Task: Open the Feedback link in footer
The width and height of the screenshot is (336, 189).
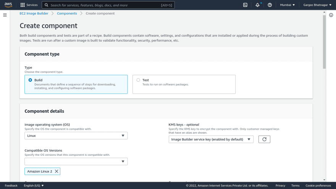Action: tap(11, 186)
